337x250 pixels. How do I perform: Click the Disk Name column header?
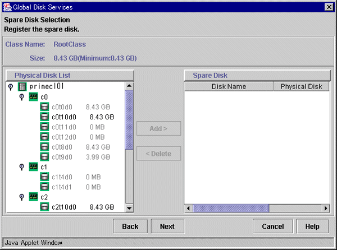coord(229,86)
